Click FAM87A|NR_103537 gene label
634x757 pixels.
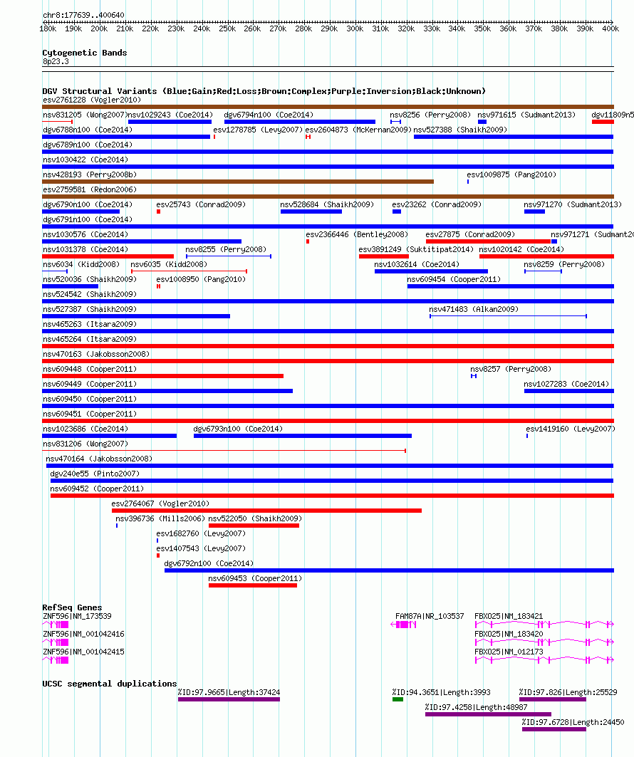tap(430, 617)
